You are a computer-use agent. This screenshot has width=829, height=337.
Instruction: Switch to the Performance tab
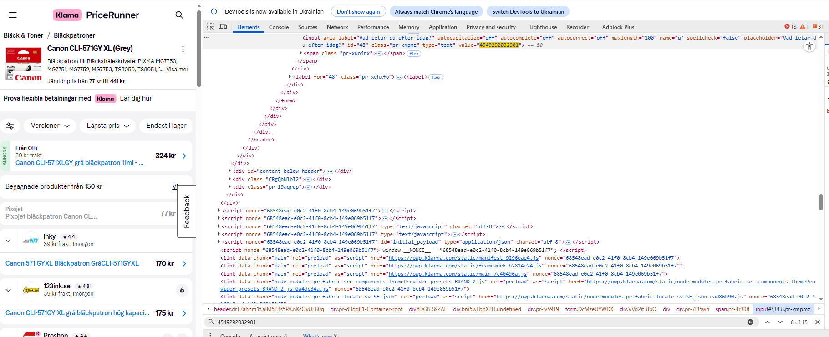[373, 27]
